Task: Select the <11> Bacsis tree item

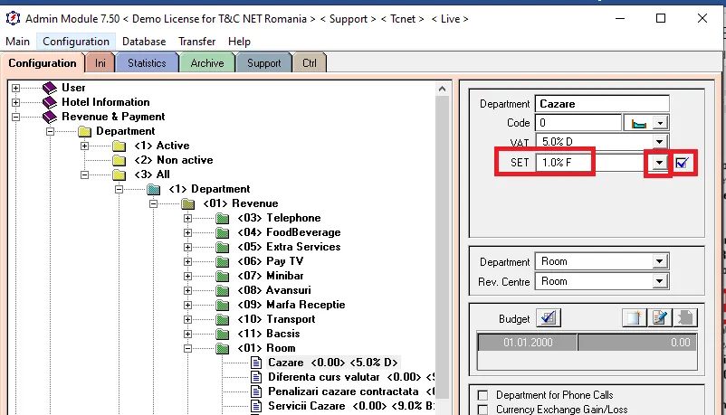Action: [x=269, y=334]
